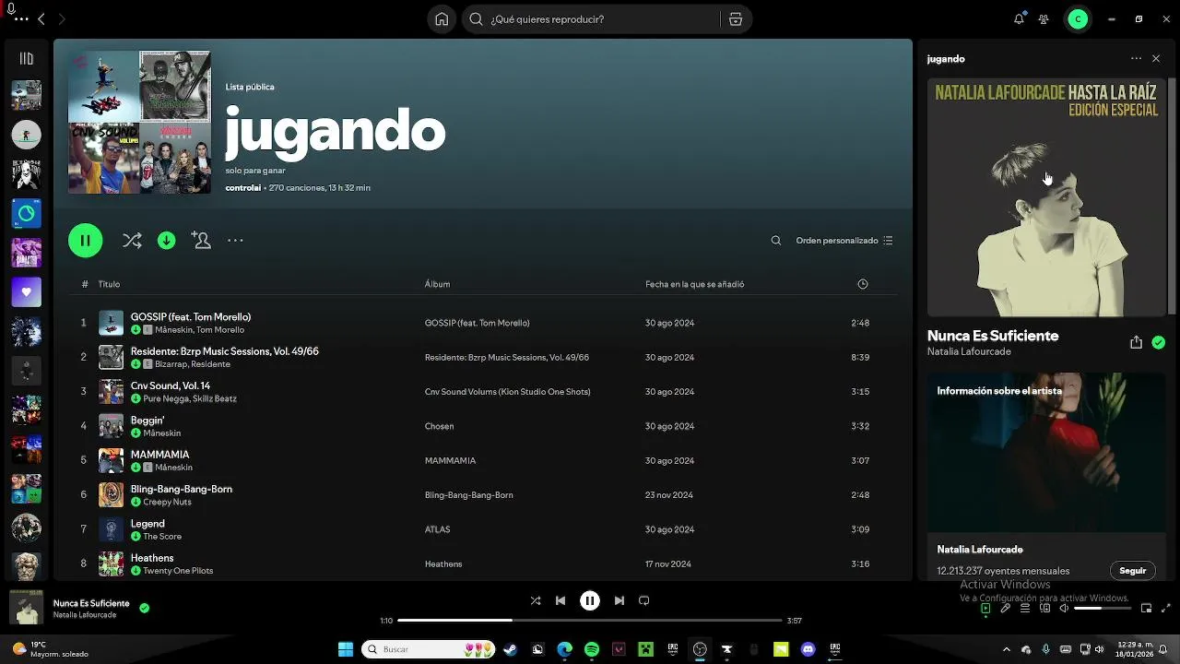Skip to the previous track
Viewport: 1180px width, 664px height.
point(560,600)
